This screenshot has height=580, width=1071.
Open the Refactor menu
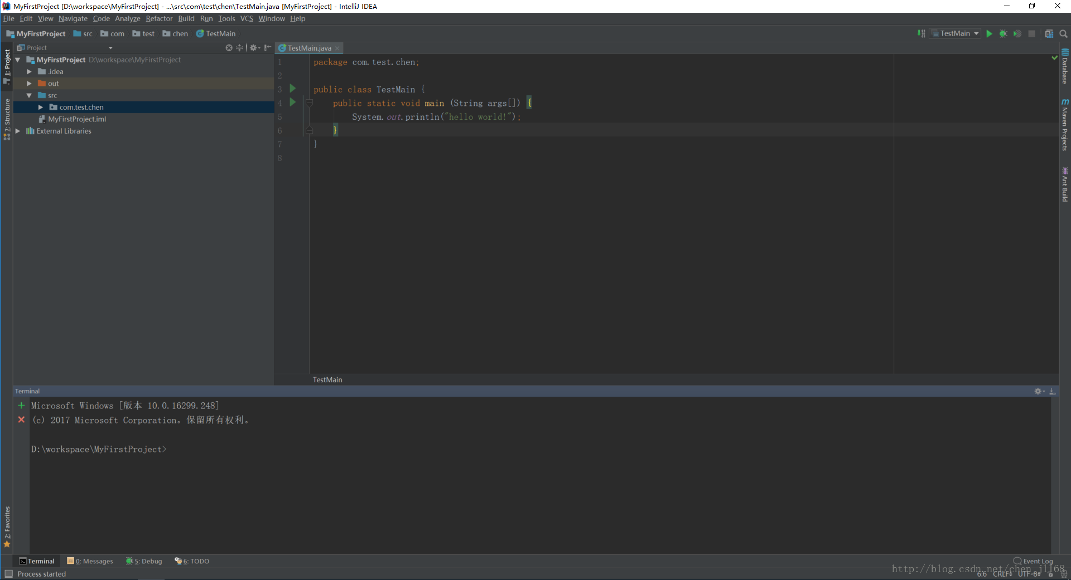(160, 18)
